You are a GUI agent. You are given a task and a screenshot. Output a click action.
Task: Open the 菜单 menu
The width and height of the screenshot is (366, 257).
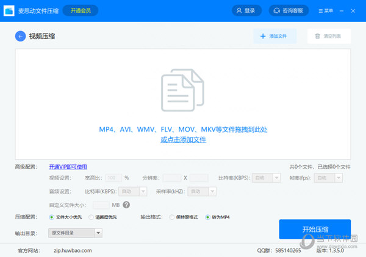[326, 11]
